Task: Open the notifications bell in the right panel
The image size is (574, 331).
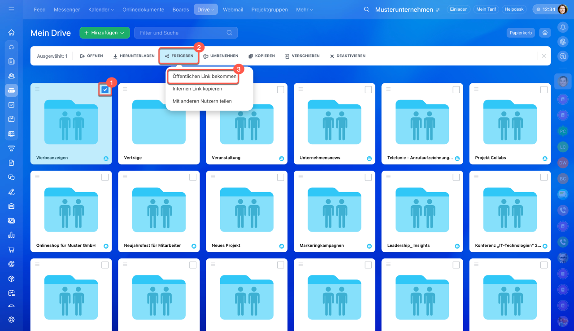Action: [563, 27]
